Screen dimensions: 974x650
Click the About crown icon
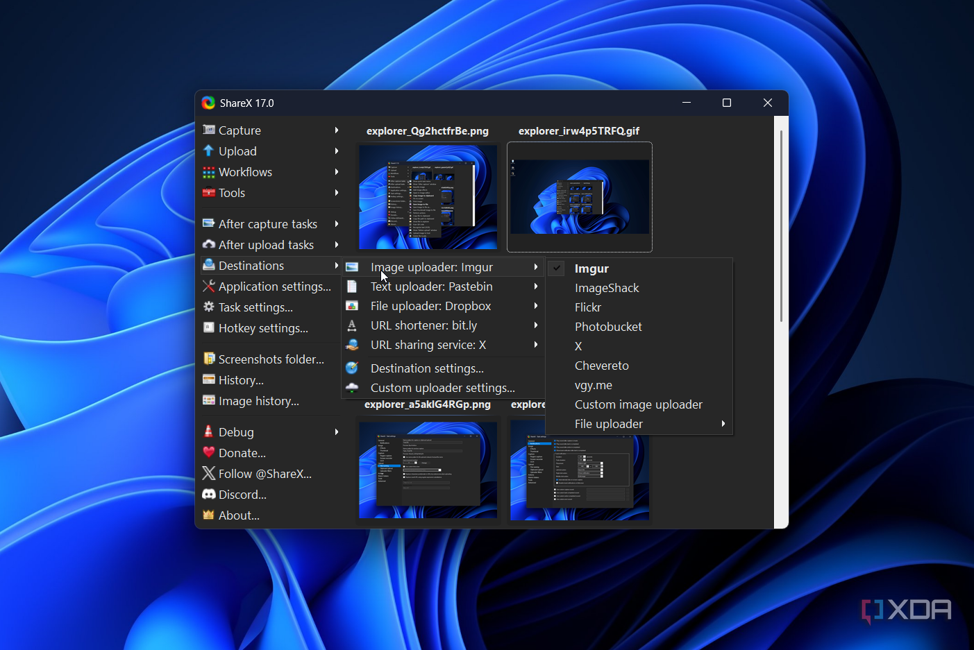(x=208, y=515)
